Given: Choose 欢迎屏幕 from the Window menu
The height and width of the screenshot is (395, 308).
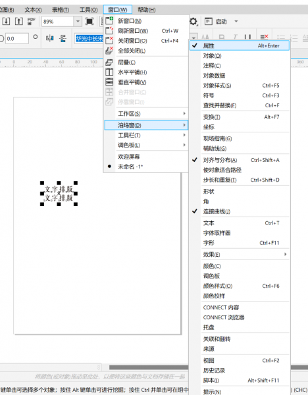Looking at the screenshot, I should (146, 157).
